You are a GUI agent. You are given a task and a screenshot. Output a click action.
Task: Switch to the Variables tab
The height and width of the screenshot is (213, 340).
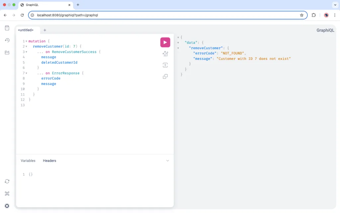tap(28, 161)
